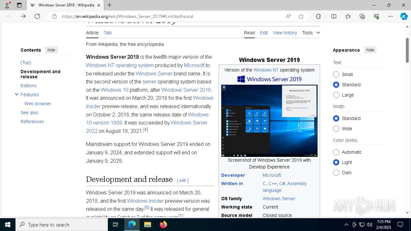
Task: Collapse the Features section in Contents
Action: [17, 94]
